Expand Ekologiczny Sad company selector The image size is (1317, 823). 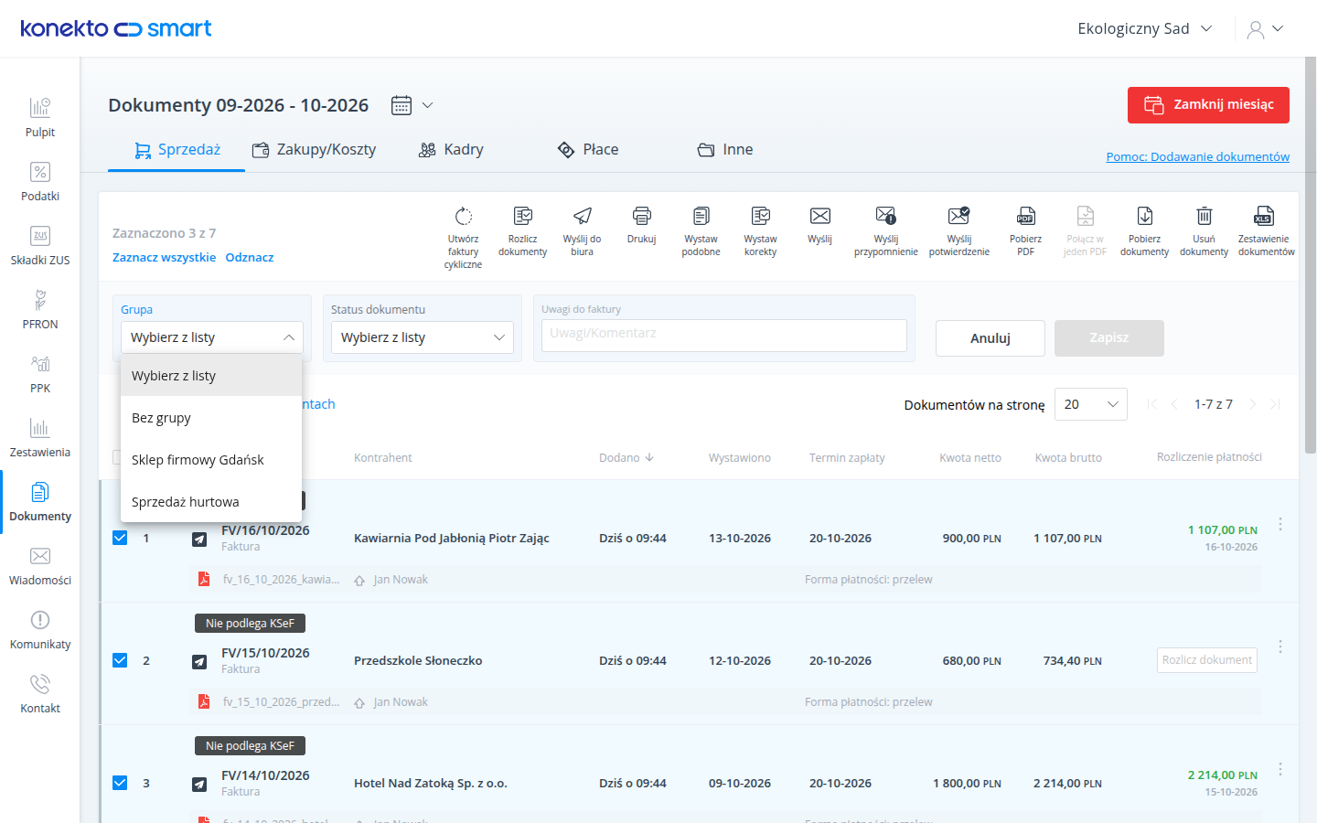coord(1145,28)
